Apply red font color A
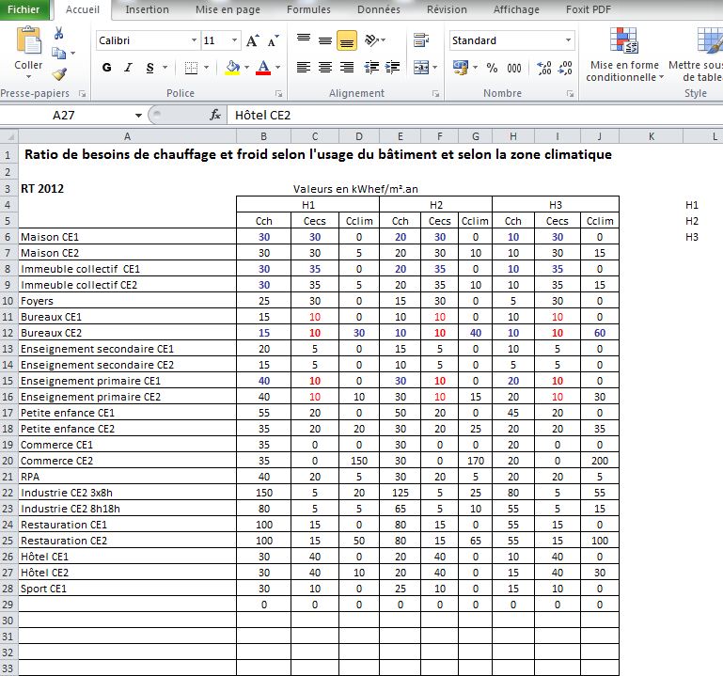The width and height of the screenshot is (723, 676). click(x=263, y=68)
